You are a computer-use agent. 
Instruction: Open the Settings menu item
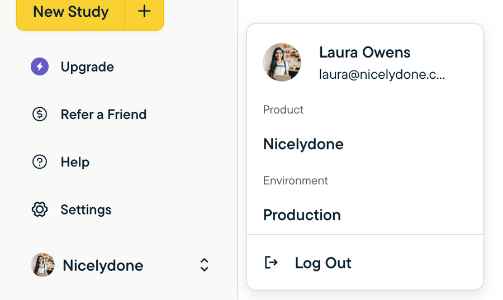point(86,210)
